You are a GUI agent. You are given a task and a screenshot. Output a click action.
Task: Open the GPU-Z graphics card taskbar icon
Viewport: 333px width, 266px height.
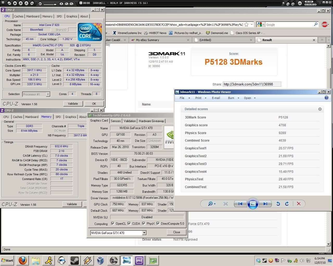[153, 260]
